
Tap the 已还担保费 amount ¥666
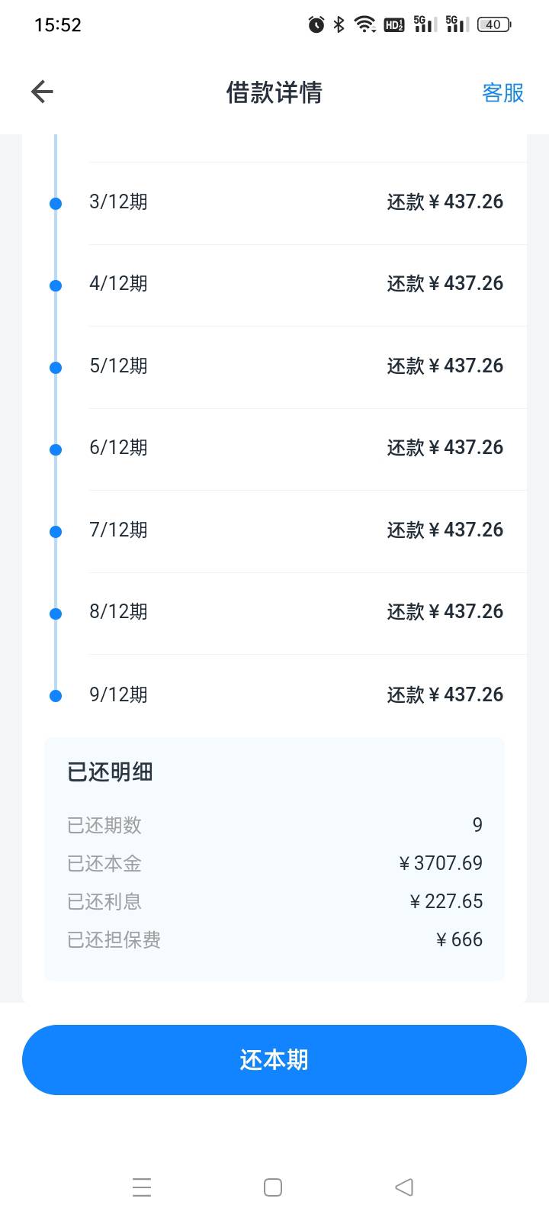(x=459, y=939)
